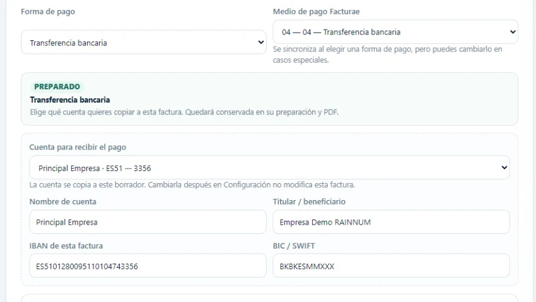Click the 'Medio de pago Facturae' label
This screenshot has width=536, height=302.
316,11
